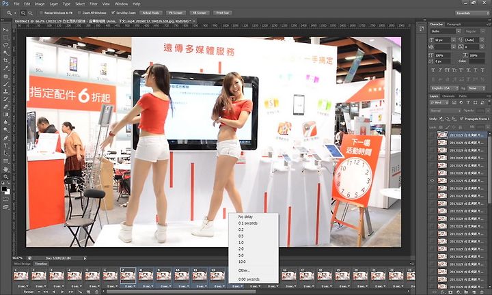Open the layer filter Kind dropdown
This screenshot has width=492, height=295.
pos(440,102)
